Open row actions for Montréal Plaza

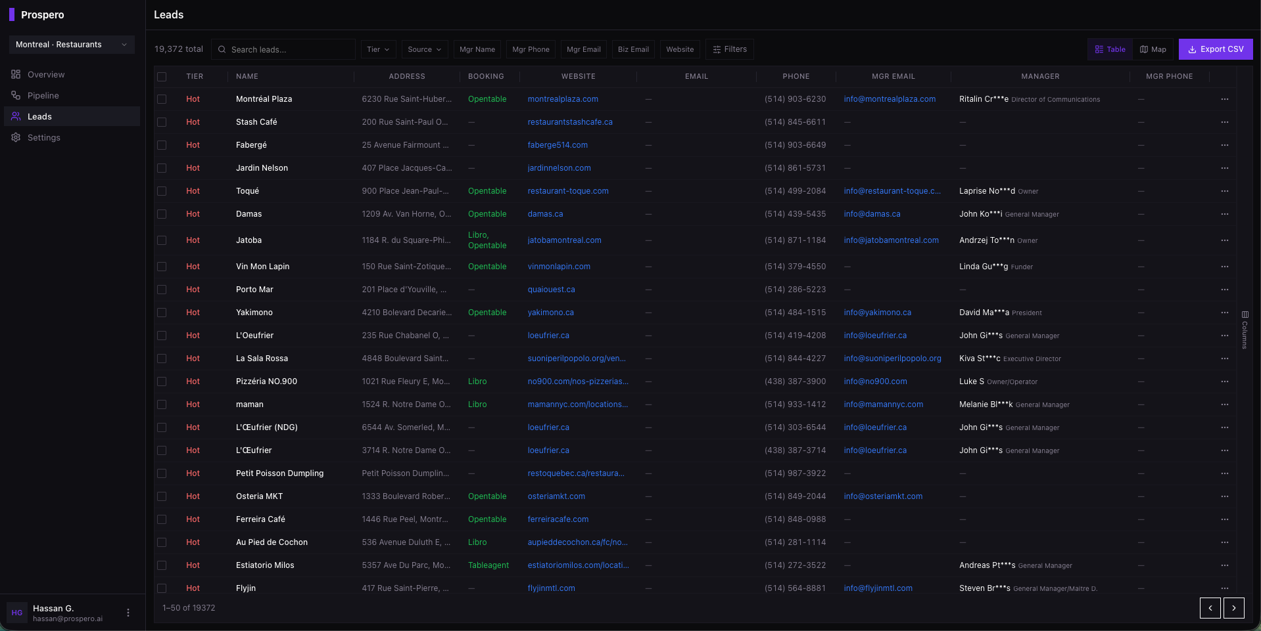pos(1225,99)
